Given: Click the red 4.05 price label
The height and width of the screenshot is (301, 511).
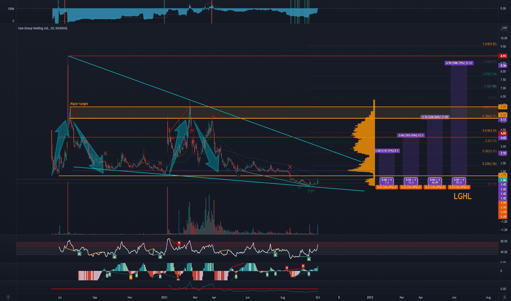Looking at the screenshot, I should 503,133.
